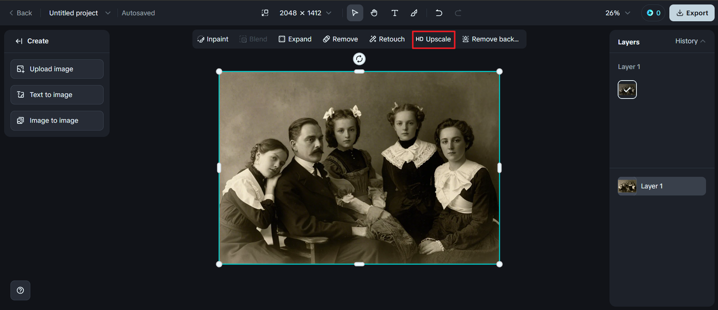The width and height of the screenshot is (718, 310).
Task: Select the Hand pan tool
Action: [374, 13]
